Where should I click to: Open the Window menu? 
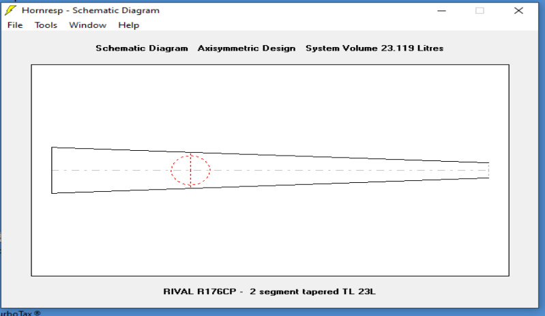(87, 25)
